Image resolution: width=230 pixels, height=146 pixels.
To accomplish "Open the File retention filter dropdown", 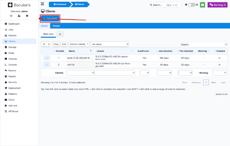I will pos(185,73).
